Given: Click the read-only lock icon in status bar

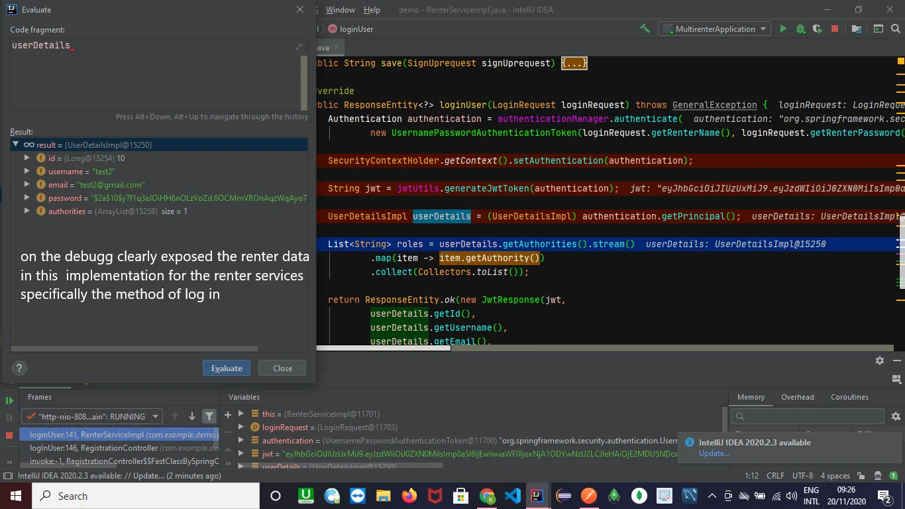Looking at the screenshot, I should click(861, 476).
